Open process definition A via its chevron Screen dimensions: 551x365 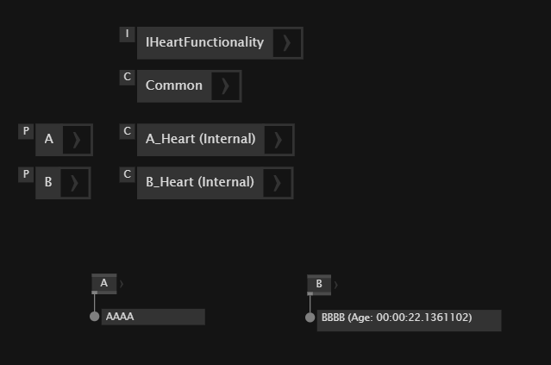(x=76, y=139)
